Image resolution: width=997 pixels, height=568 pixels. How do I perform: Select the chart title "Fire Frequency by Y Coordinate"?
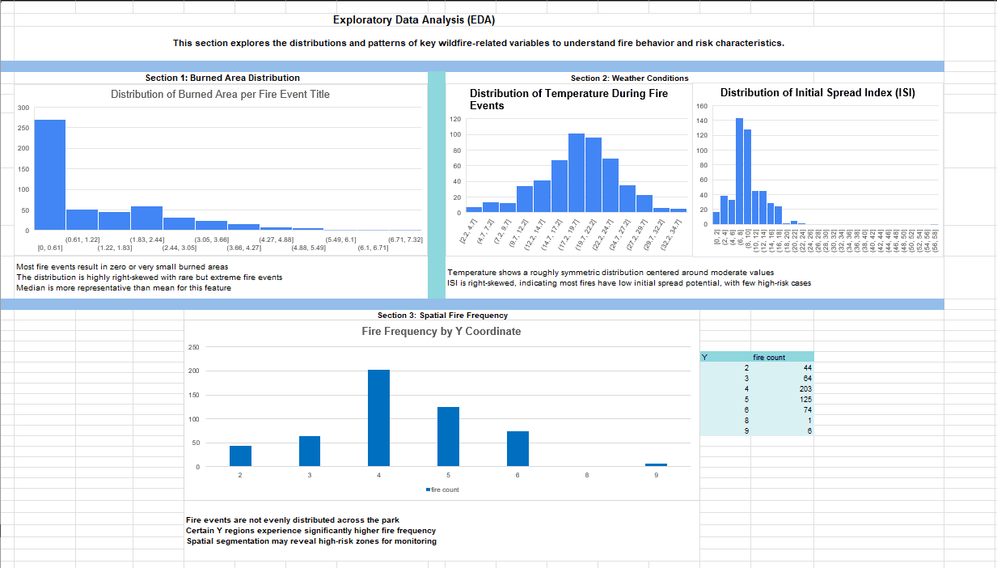pyautogui.click(x=441, y=331)
